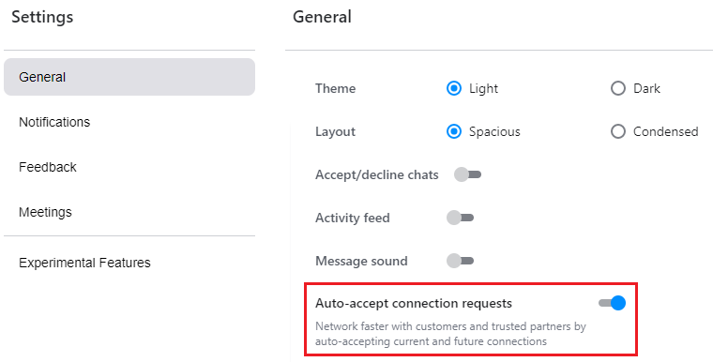Open the General settings section
The height and width of the screenshot is (362, 713).
[129, 77]
